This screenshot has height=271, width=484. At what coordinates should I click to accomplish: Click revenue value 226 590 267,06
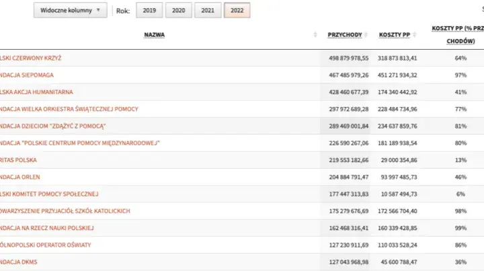348,143
